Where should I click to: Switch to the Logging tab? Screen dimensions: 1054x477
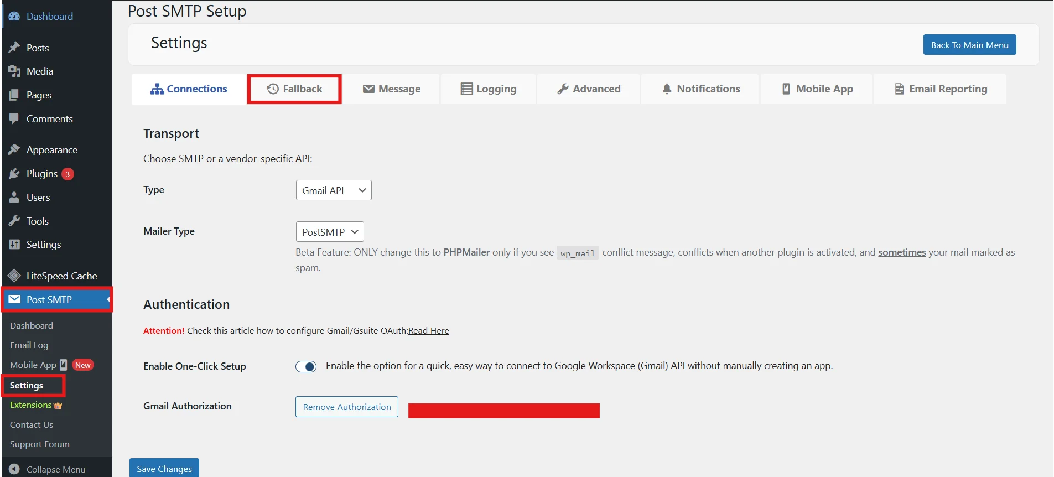(x=489, y=89)
